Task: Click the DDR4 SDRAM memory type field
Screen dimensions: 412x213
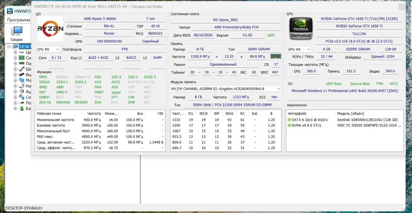Action: click(x=259, y=49)
